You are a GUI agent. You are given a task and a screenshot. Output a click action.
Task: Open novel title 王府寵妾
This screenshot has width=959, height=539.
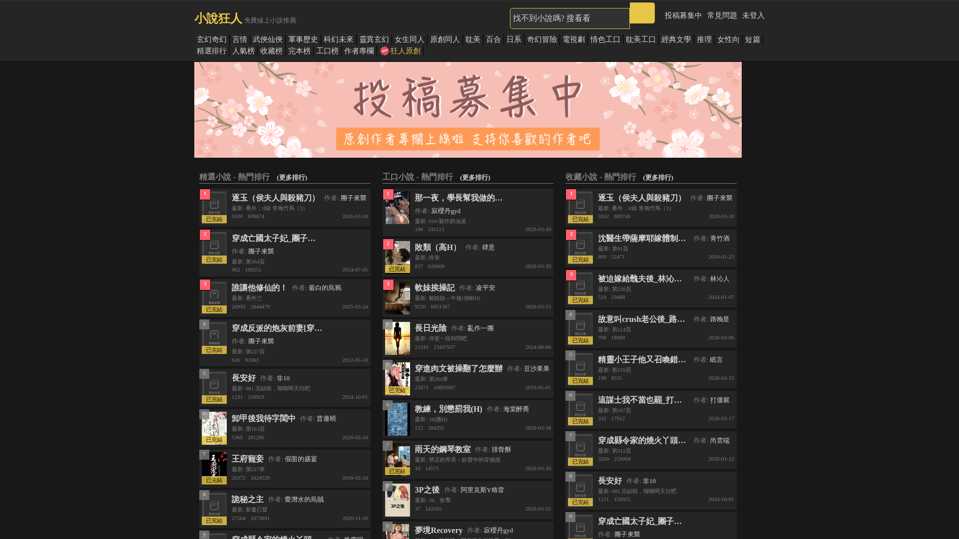click(x=248, y=459)
